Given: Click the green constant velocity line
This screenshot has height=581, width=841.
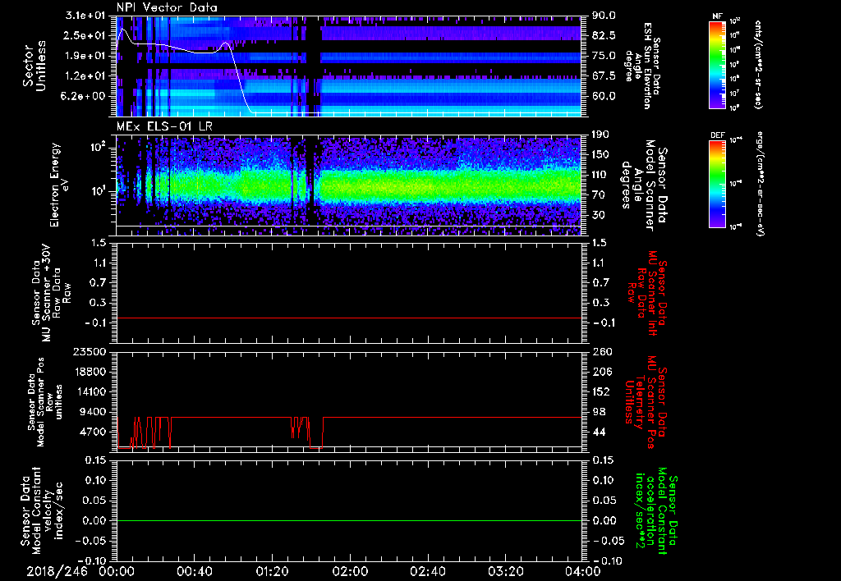Looking at the screenshot, I should point(349,520).
